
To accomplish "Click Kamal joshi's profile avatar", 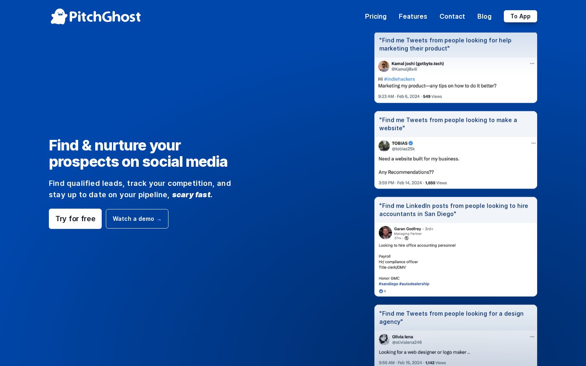I will 384,66.
